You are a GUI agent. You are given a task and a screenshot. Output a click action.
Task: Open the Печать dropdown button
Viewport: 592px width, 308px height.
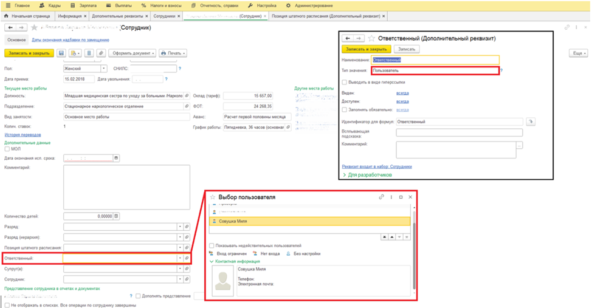[173, 53]
